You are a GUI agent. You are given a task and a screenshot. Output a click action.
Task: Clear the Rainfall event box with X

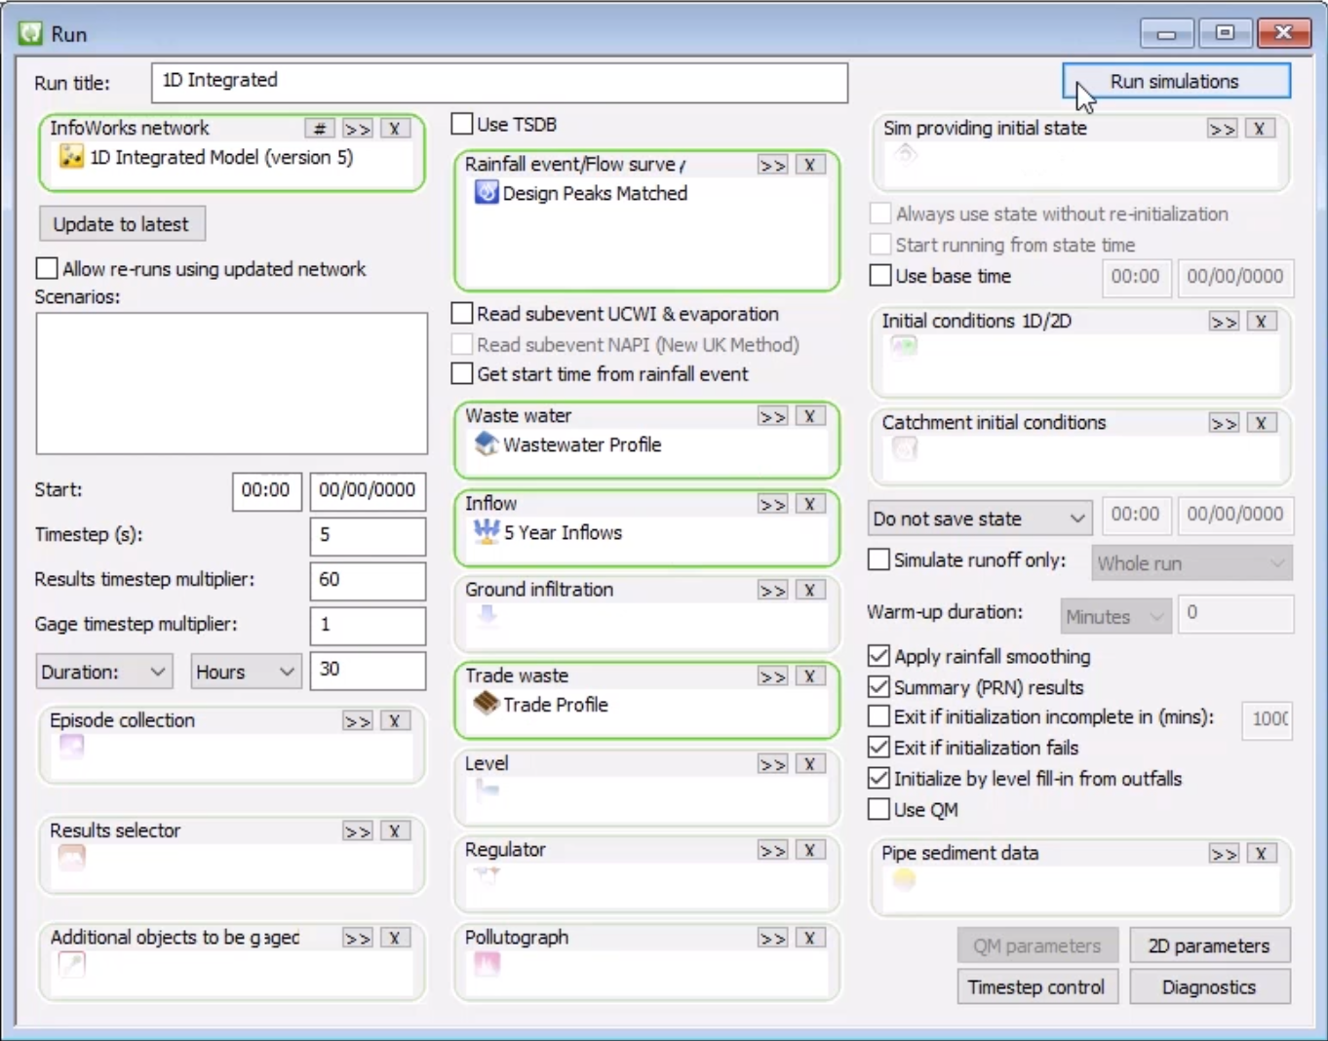tap(810, 165)
